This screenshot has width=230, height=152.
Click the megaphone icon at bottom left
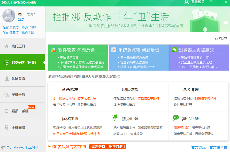tap(3, 147)
